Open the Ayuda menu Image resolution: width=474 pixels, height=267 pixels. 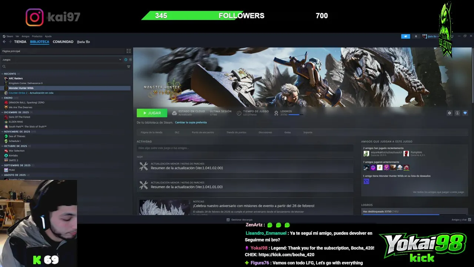tap(48, 36)
